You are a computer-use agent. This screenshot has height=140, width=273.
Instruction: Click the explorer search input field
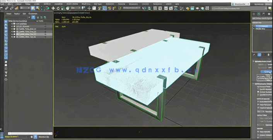16,17
